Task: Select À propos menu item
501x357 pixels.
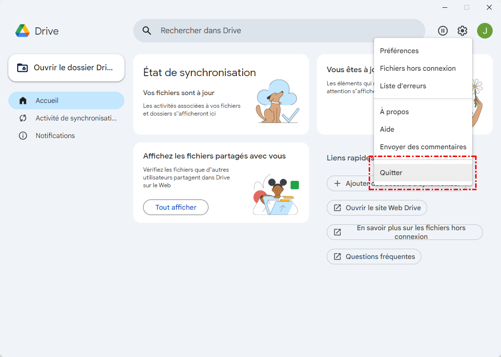Action: 394,112
